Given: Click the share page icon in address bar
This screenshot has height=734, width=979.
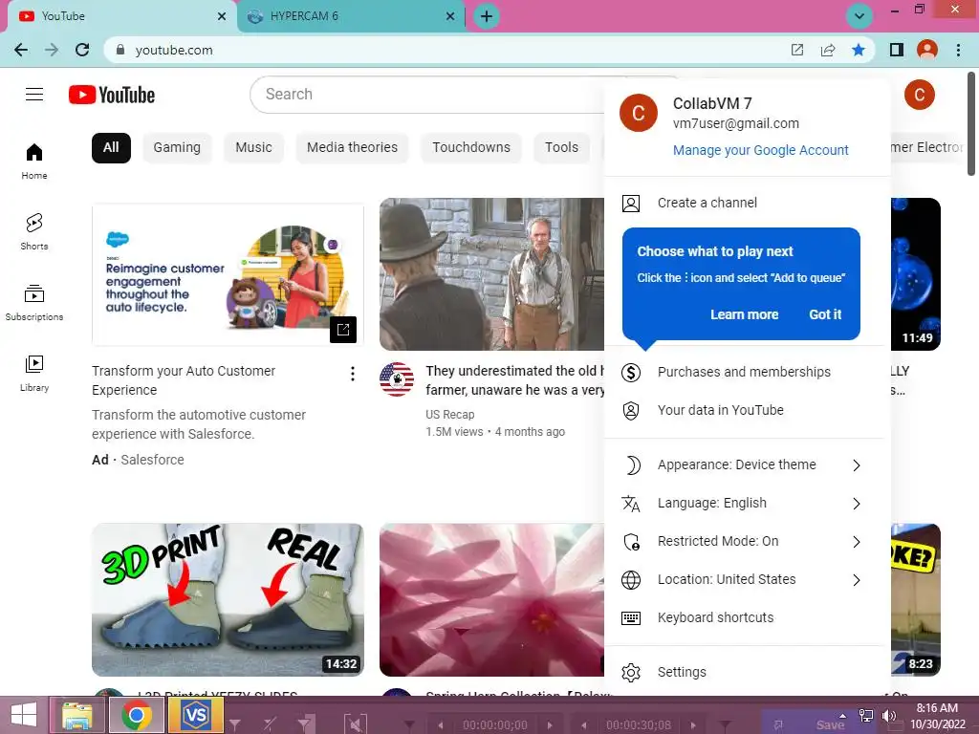Looking at the screenshot, I should pyautogui.click(x=828, y=50).
